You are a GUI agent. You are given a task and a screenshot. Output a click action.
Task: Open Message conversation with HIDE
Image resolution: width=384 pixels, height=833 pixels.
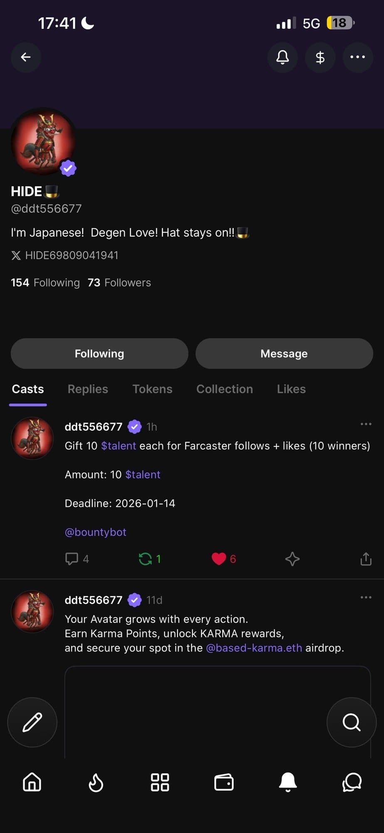point(284,354)
